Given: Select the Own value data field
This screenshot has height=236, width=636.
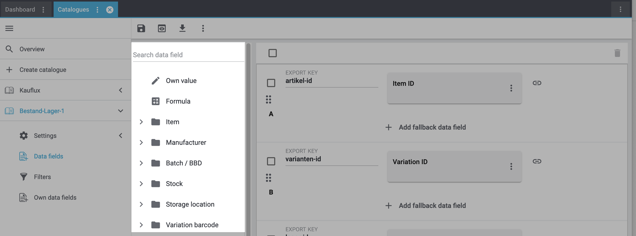Looking at the screenshot, I should tap(181, 81).
